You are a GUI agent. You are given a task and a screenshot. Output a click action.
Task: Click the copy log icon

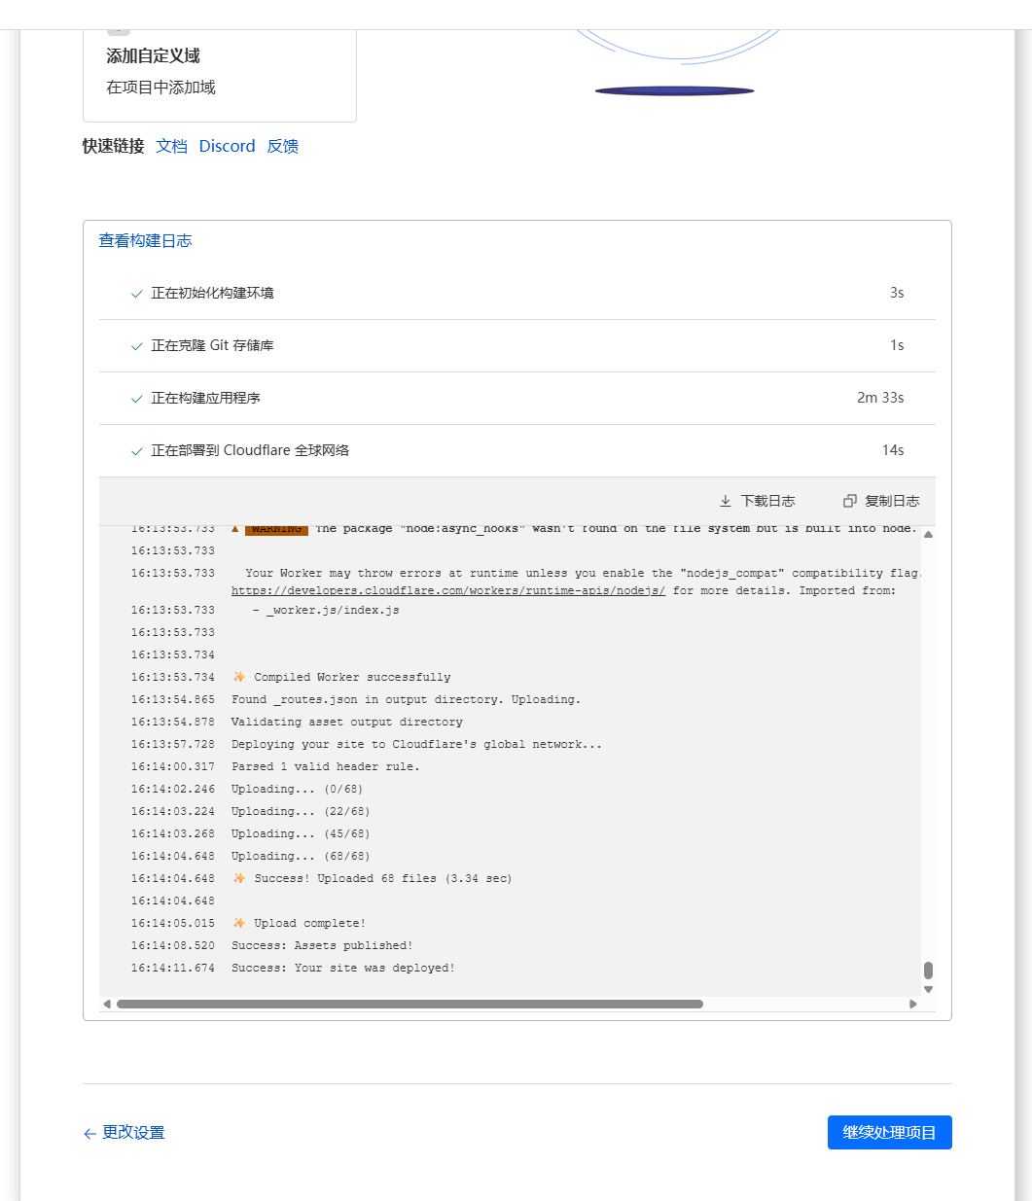(x=851, y=501)
